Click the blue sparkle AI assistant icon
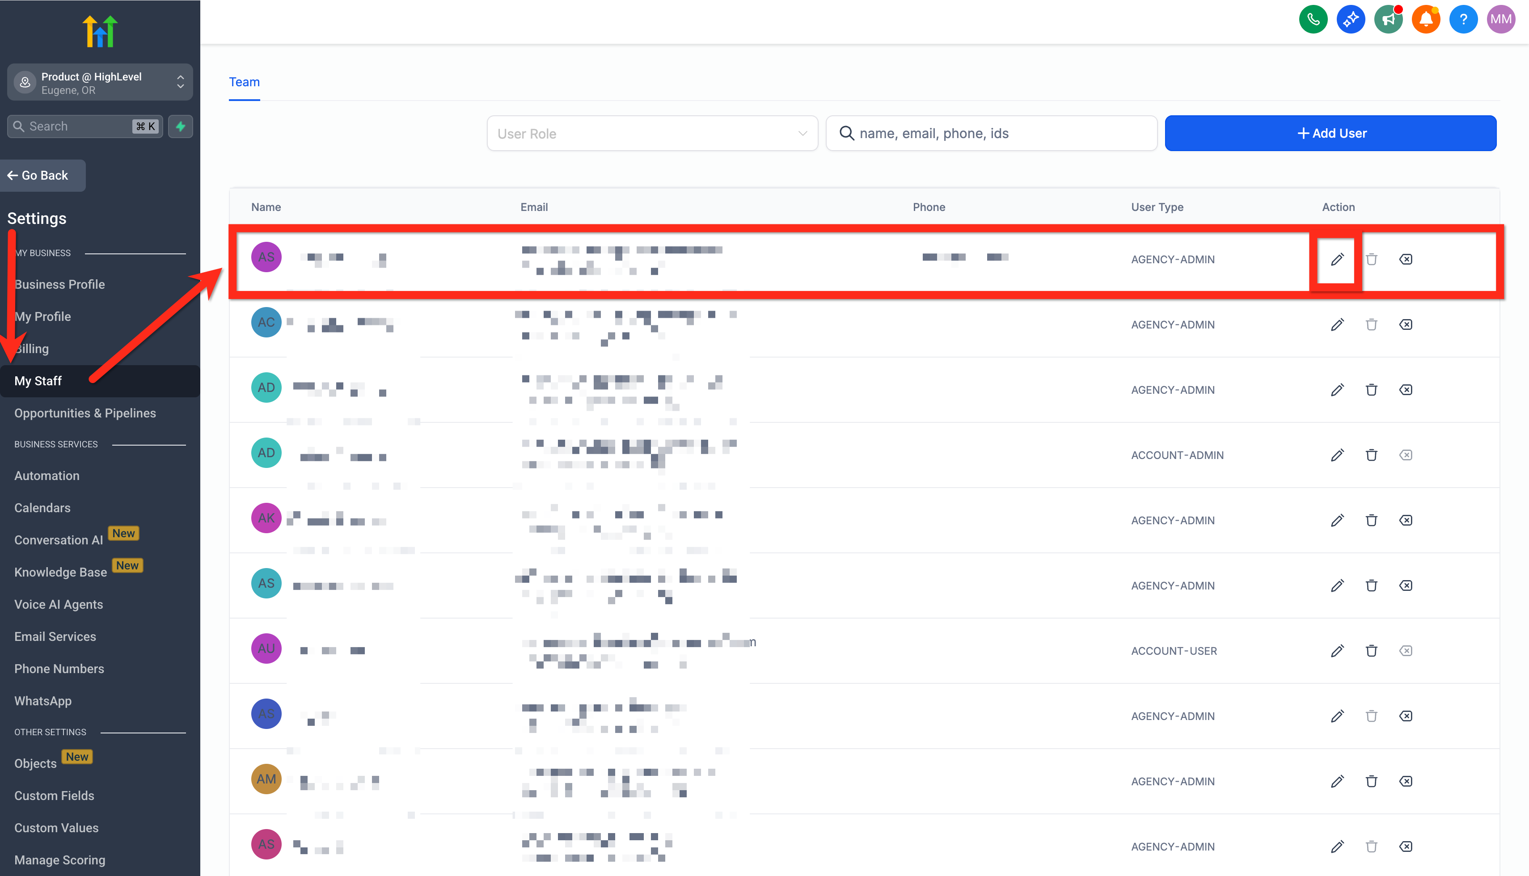Image resolution: width=1529 pixels, height=876 pixels. coord(1350,19)
